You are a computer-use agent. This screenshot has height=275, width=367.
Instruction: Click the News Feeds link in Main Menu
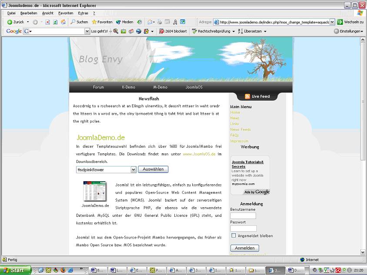point(240,129)
